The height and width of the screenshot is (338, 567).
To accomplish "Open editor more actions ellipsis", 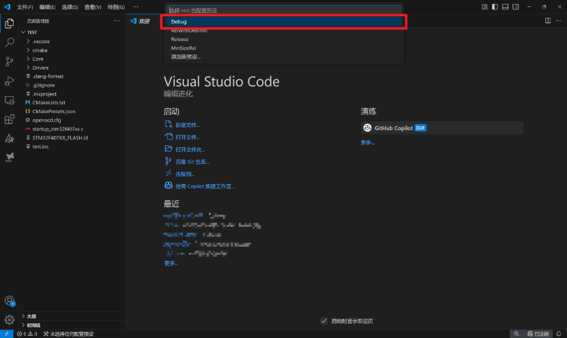I will point(558,20).
